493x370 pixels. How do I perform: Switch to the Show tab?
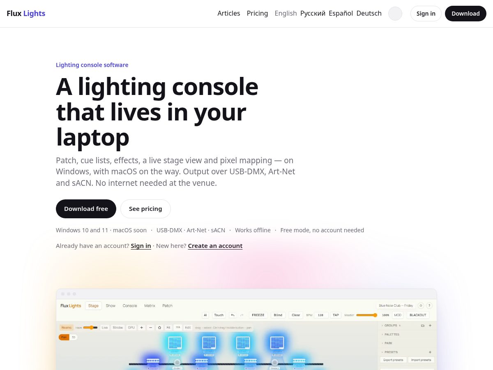tap(111, 306)
